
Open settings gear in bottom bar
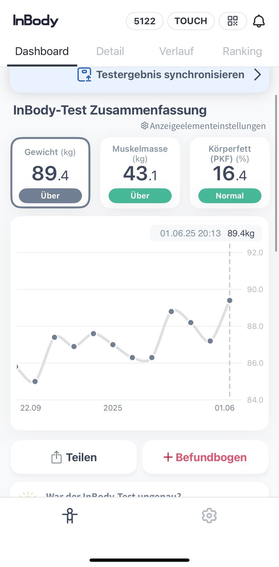point(209,515)
